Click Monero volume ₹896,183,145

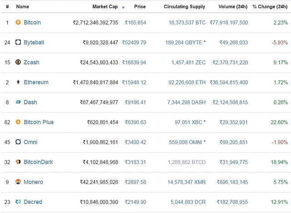[x=232, y=182]
